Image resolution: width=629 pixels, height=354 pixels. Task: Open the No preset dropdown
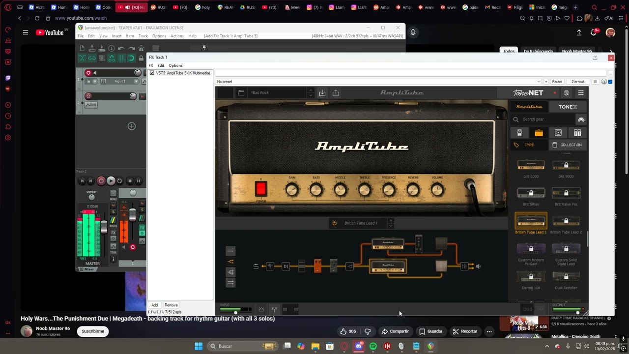point(378,82)
